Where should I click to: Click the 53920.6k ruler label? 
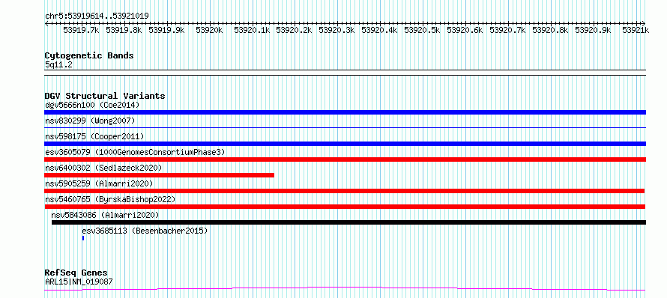[x=465, y=30]
